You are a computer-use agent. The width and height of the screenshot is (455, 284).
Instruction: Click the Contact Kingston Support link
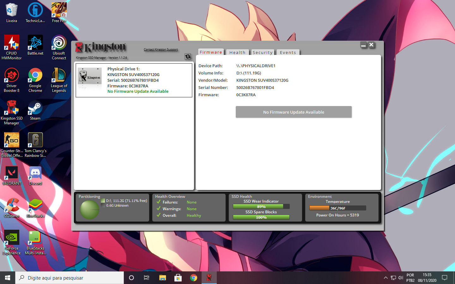pyautogui.click(x=161, y=50)
